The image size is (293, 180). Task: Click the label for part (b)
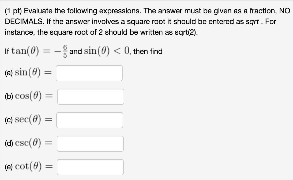click(x=8, y=96)
